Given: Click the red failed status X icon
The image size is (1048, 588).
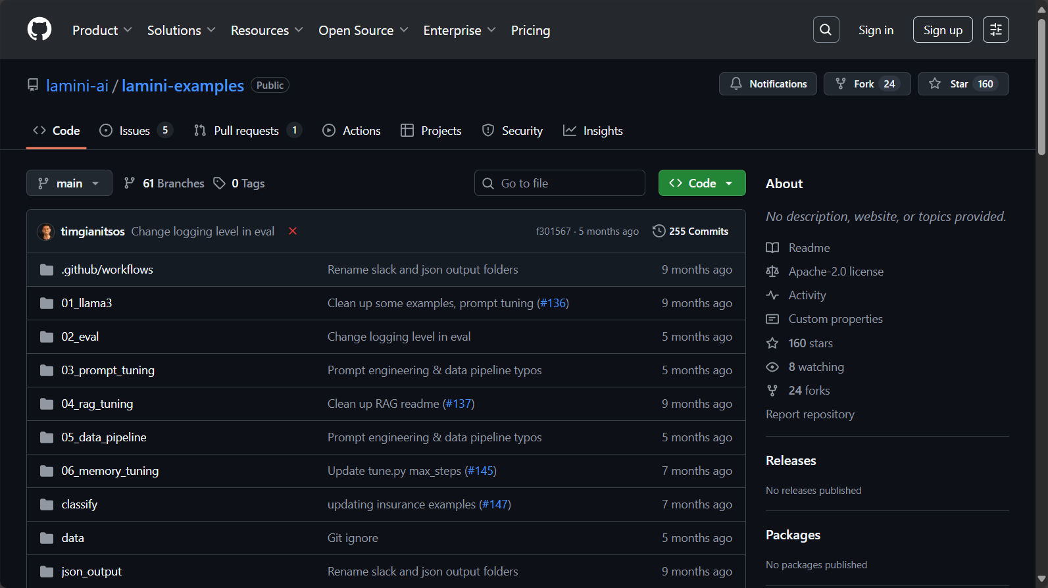Looking at the screenshot, I should click(293, 231).
